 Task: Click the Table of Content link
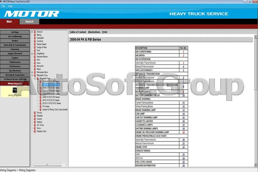78,32
